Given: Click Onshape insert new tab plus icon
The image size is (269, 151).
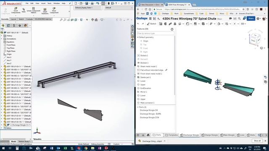Looking at the screenshot, I should 143,135.
